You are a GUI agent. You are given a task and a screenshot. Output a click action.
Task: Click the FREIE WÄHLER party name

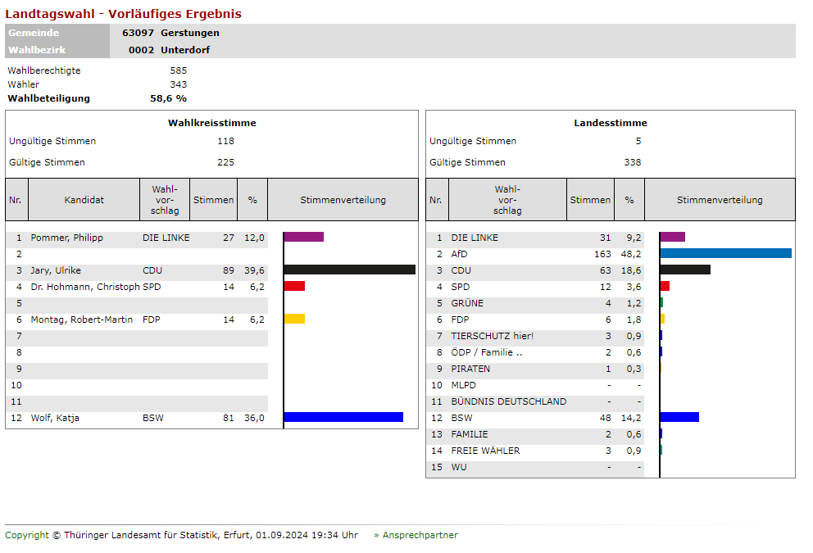point(485,451)
